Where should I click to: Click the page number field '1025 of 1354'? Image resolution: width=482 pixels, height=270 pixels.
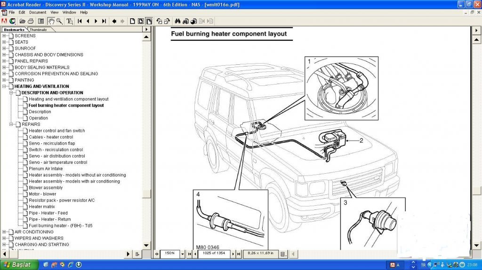pos(214,254)
